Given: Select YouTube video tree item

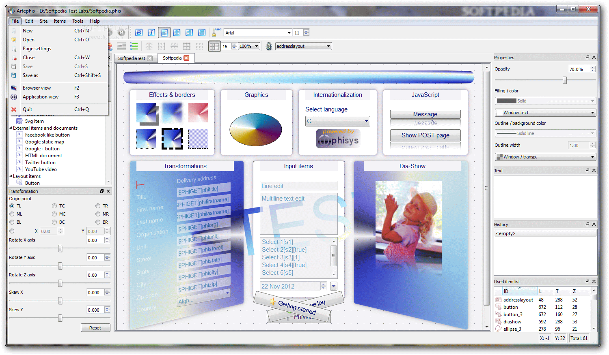Looking at the screenshot, I should click(41, 169).
